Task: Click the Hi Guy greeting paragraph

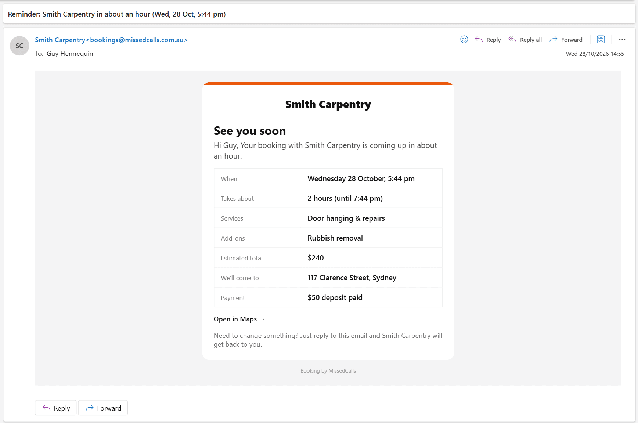Action: click(x=325, y=151)
